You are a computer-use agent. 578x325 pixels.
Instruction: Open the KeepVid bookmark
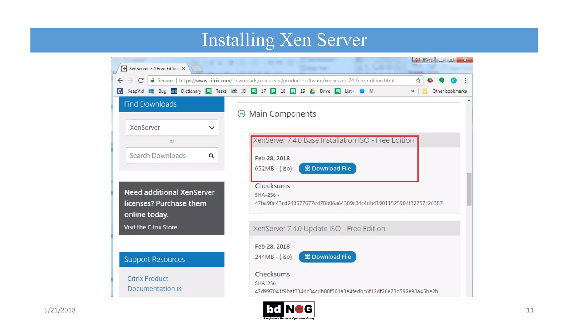130,91
